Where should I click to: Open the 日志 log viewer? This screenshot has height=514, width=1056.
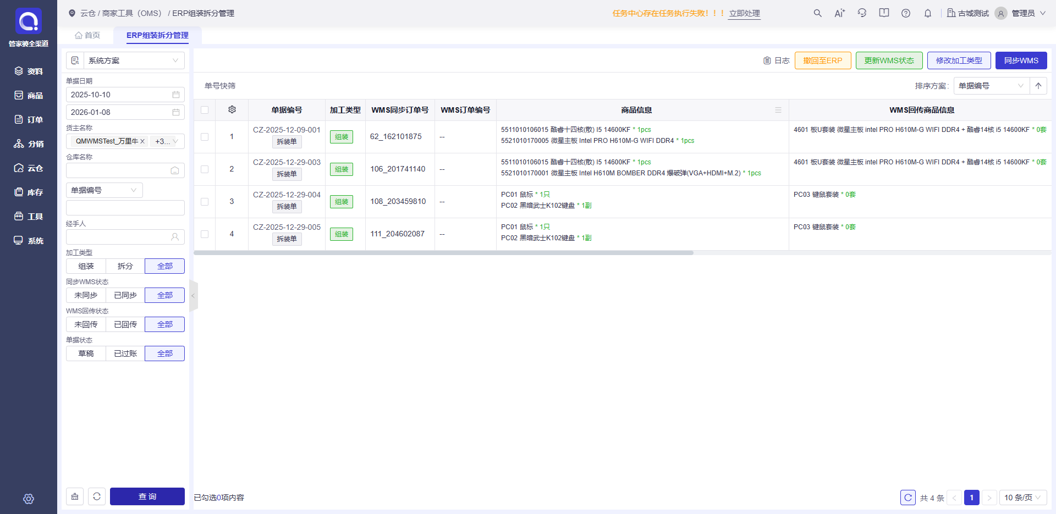(x=777, y=60)
